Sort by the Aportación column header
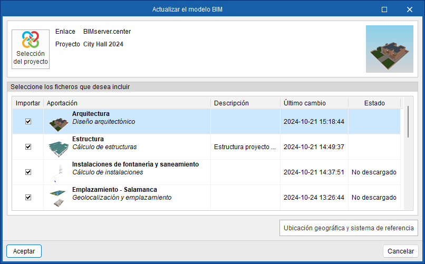The height and width of the screenshot is (264, 425). (x=127, y=103)
